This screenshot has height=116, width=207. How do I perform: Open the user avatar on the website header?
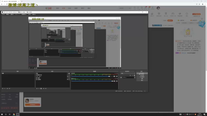[x=158, y=8]
